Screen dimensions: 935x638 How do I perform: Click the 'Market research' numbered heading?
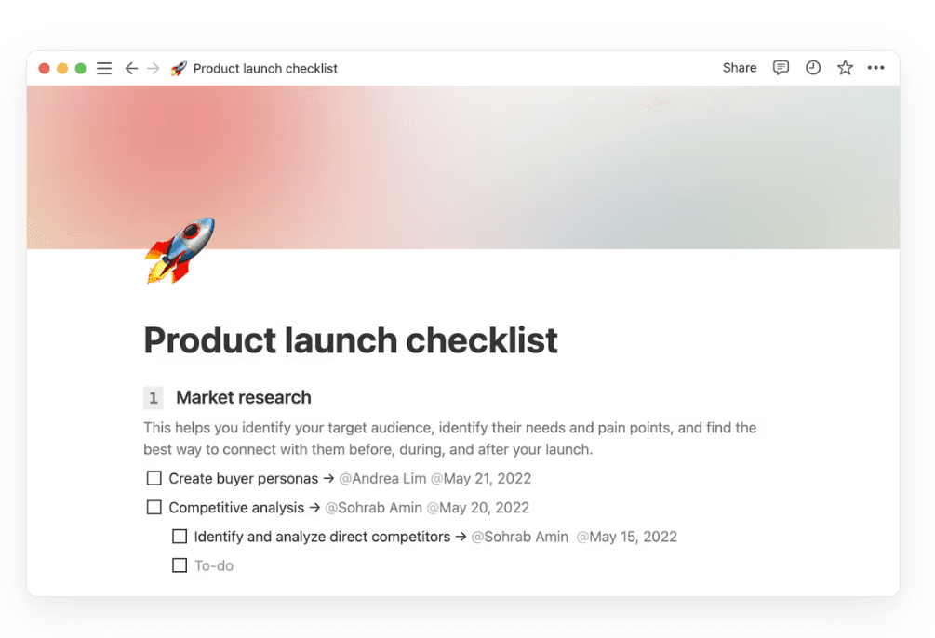pos(243,397)
